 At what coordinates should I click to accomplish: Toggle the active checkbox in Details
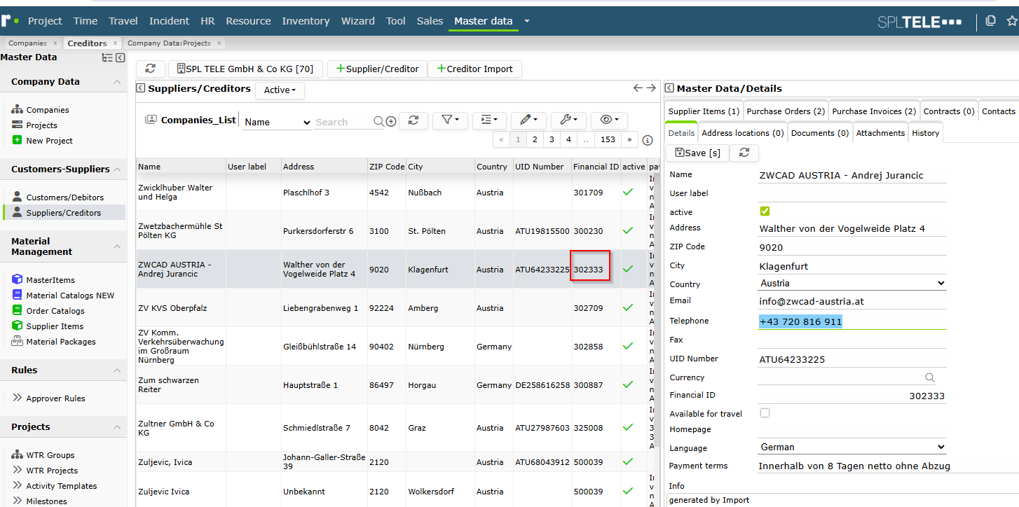coord(765,211)
